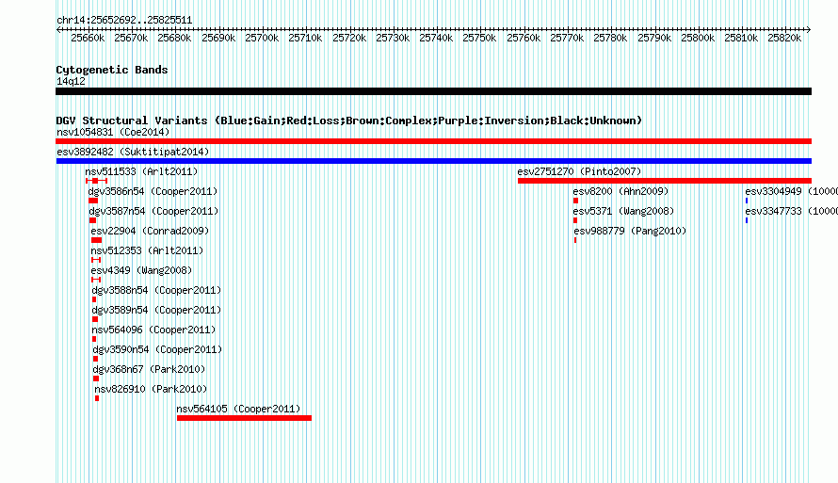This screenshot has height=483, width=838.
Task: Click the esv3304949 variant label
Action: pyautogui.click(x=792, y=191)
